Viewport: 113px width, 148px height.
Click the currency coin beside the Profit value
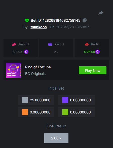pos(98,52)
